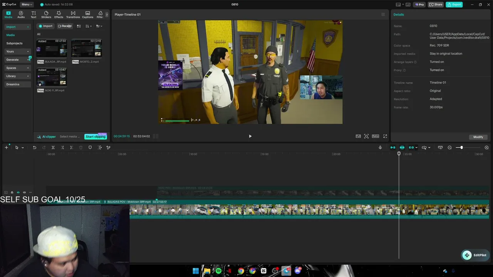Click the Record button
The image size is (493, 277).
point(65,26)
